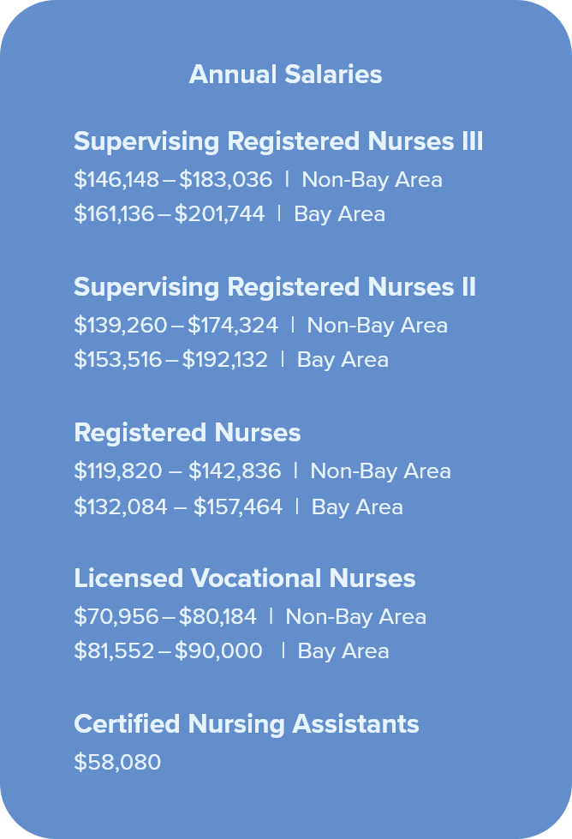Select the Supervising Registered Nurses II heading
572x839 pixels.
[x=275, y=287]
